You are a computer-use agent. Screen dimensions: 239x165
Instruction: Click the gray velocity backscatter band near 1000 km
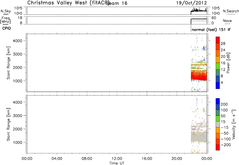[199, 137]
